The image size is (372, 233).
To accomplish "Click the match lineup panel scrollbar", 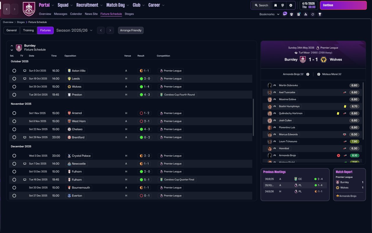I will pos(363,112).
